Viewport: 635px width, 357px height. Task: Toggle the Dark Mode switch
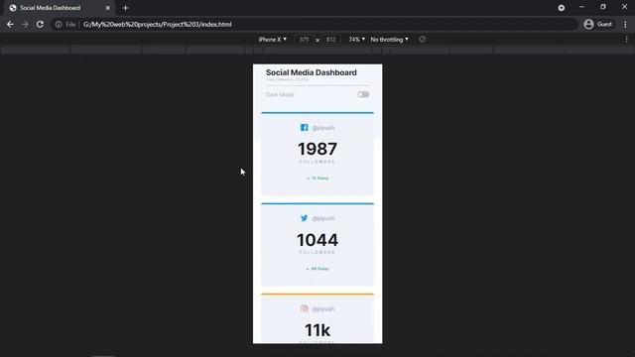pos(363,95)
